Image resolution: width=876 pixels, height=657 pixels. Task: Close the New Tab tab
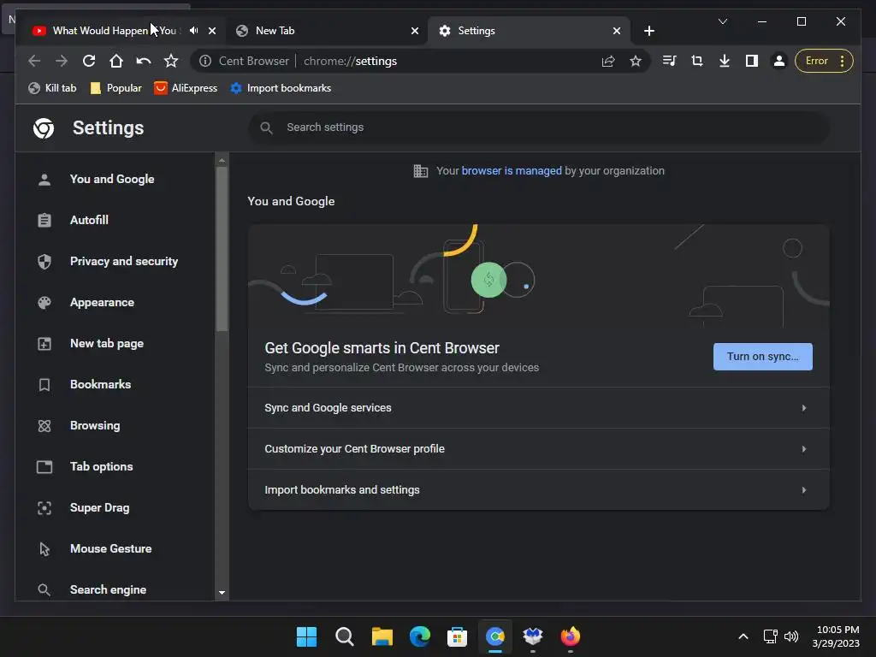click(415, 31)
